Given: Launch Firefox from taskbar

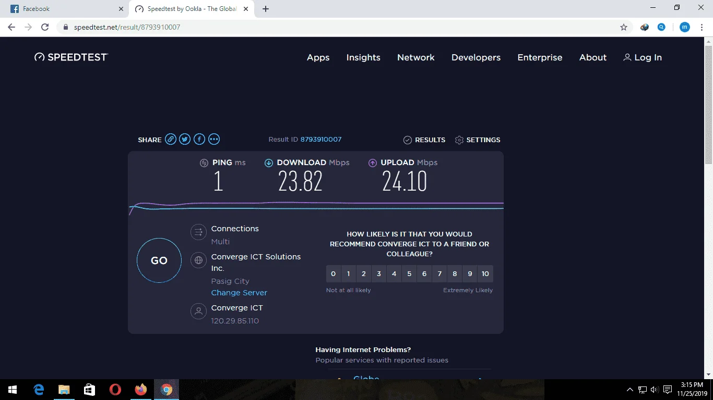Looking at the screenshot, I should pos(141,390).
